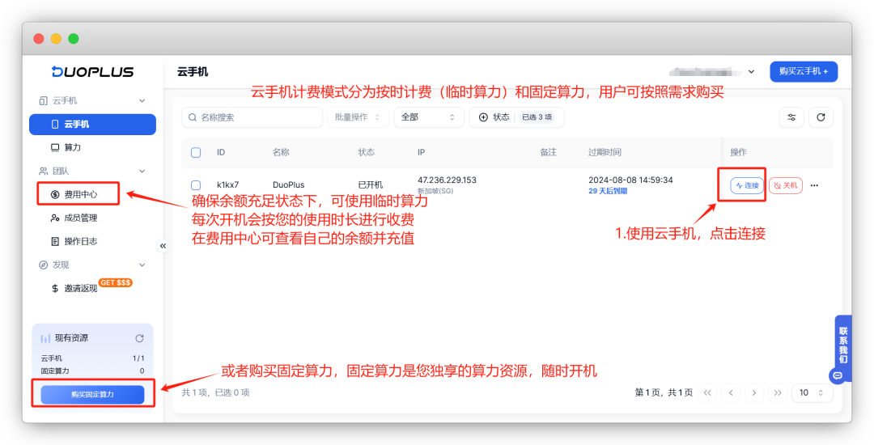Open the three-dots more actions menu

pyautogui.click(x=814, y=185)
